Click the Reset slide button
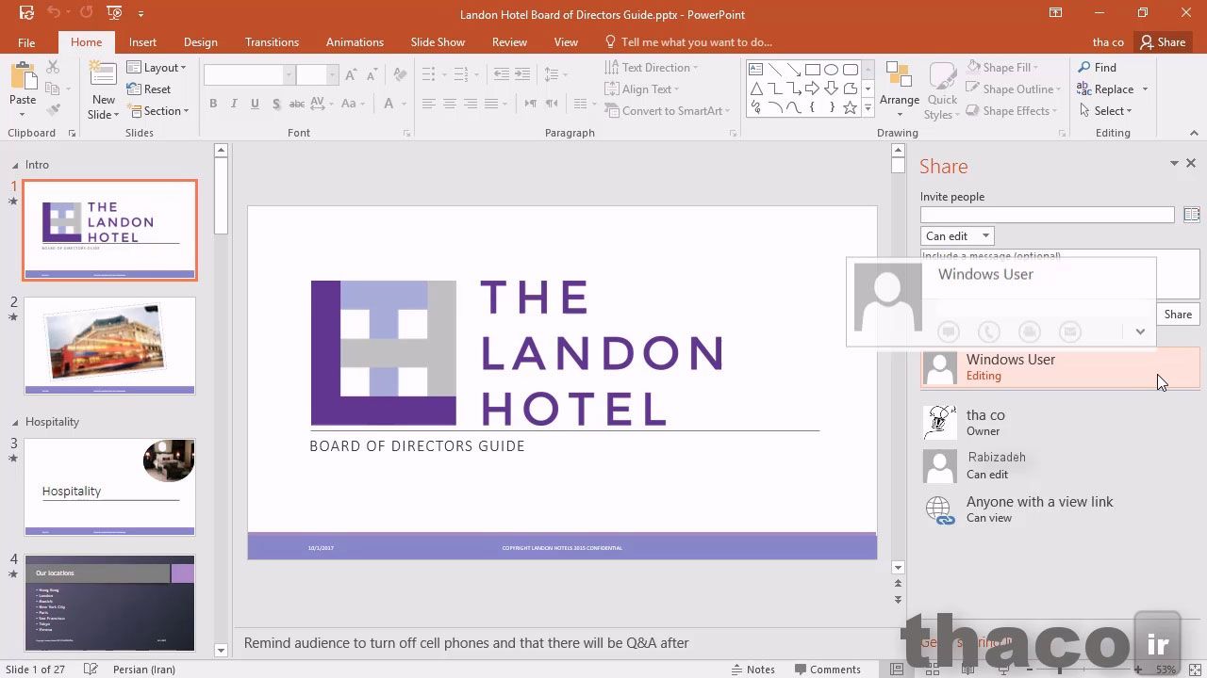Viewport: 1207px width, 678px height. click(x=149, y=89)
